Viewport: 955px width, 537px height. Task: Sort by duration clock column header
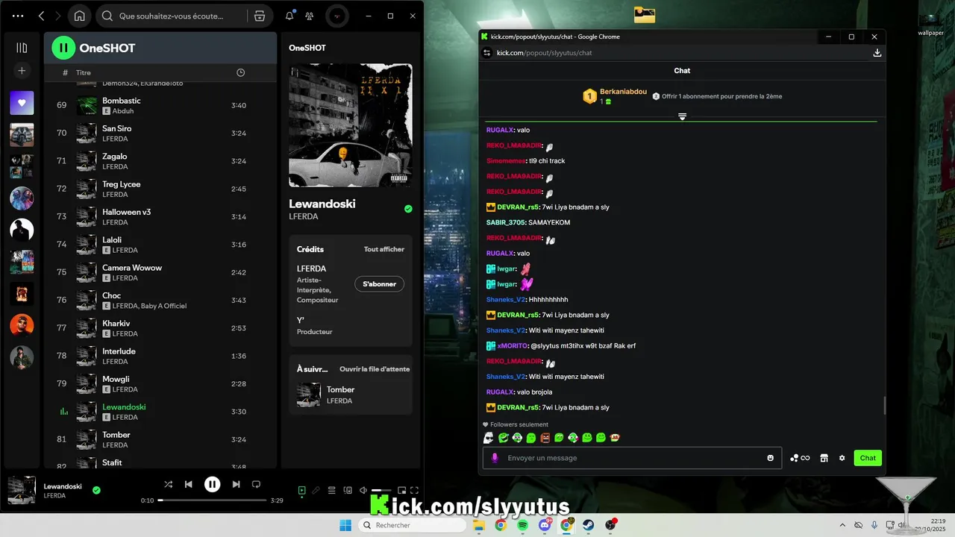pyautogui.click(x=240, y=72)
